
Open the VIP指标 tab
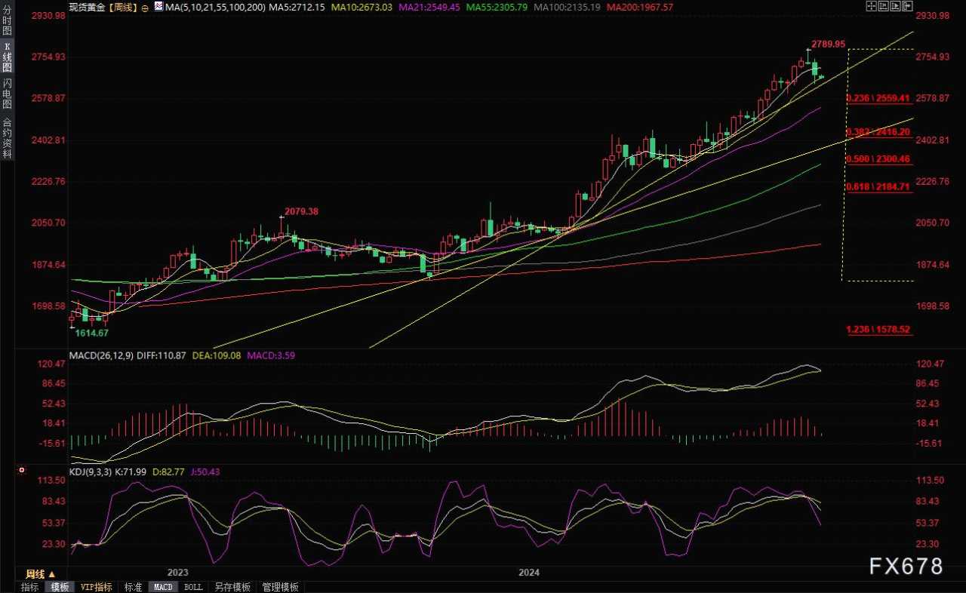tap(96, 587)
